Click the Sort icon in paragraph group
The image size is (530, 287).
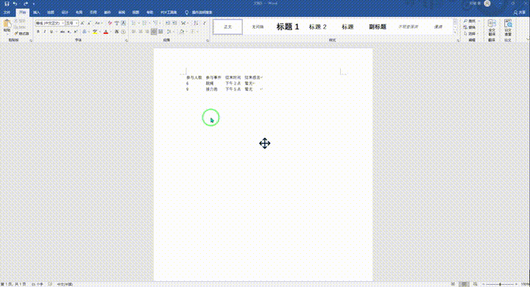[196, 23]
